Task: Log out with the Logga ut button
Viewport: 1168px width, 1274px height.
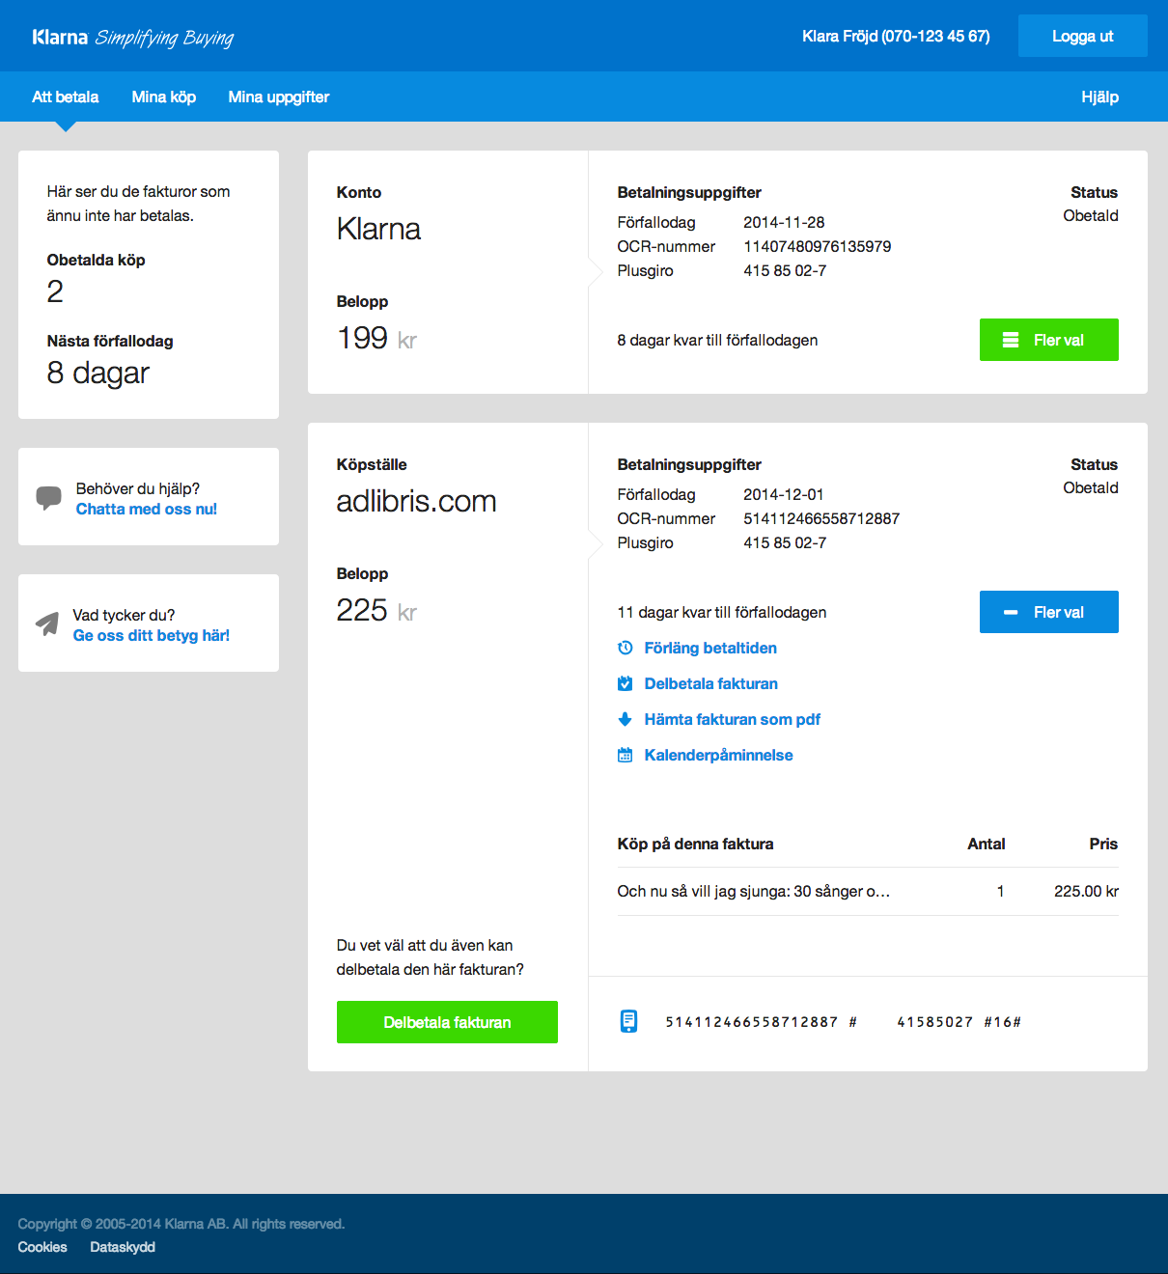Action: [1083, 36]
